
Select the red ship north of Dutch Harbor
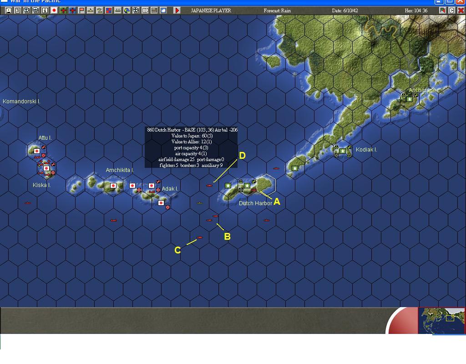[276, 168]
